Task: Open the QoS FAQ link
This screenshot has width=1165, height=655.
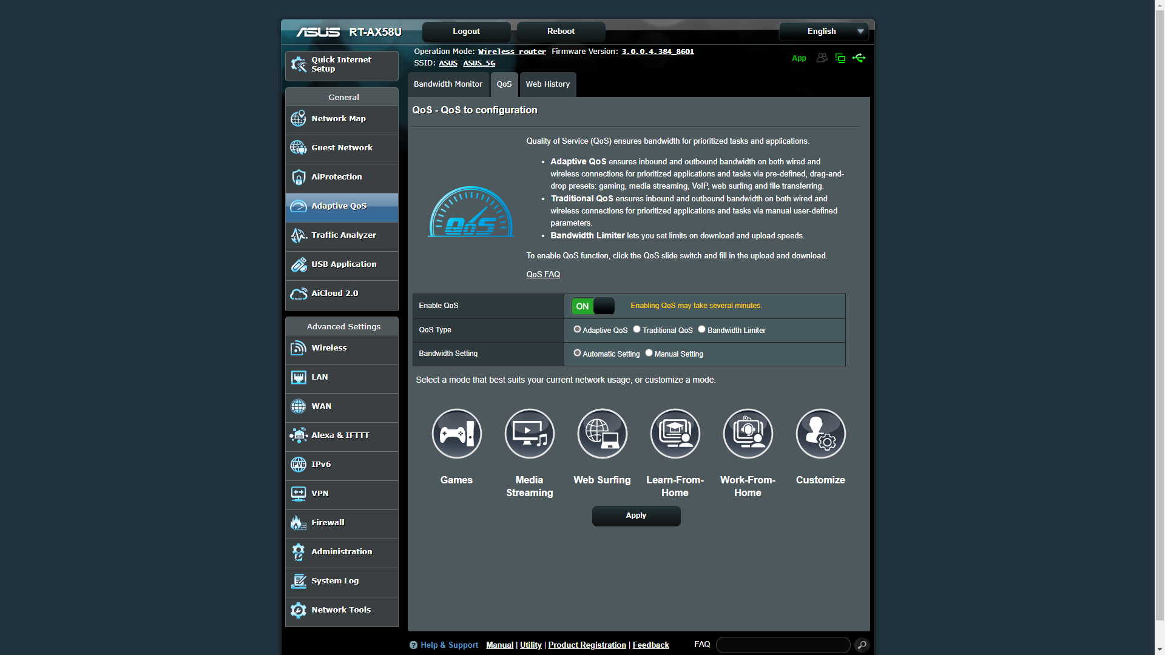Action: 542,275
